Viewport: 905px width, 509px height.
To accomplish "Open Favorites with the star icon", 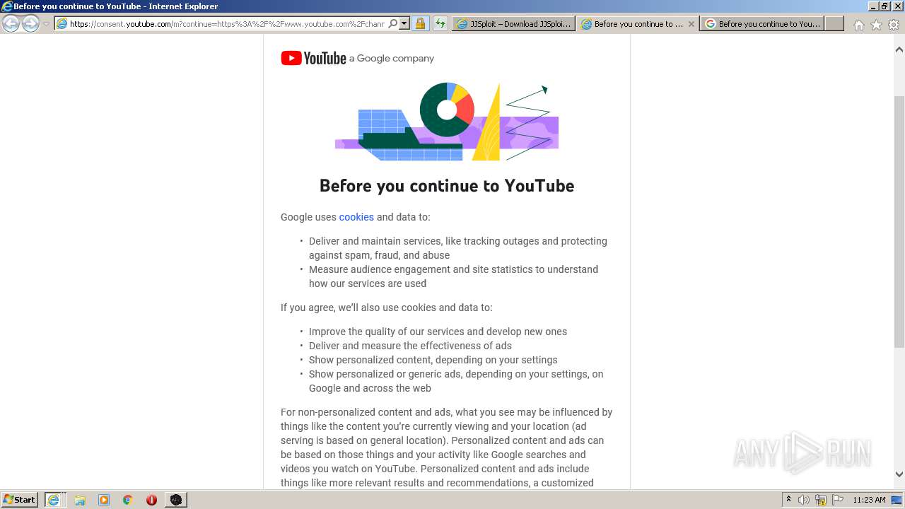I will [876, 25].
